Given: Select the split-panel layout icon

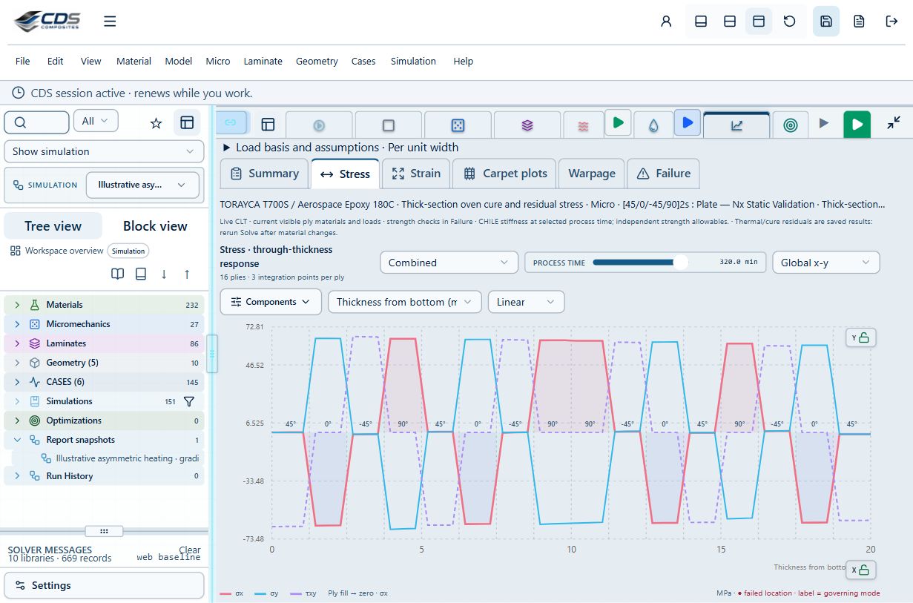Looking at the screenshot, I should point(730,22).
